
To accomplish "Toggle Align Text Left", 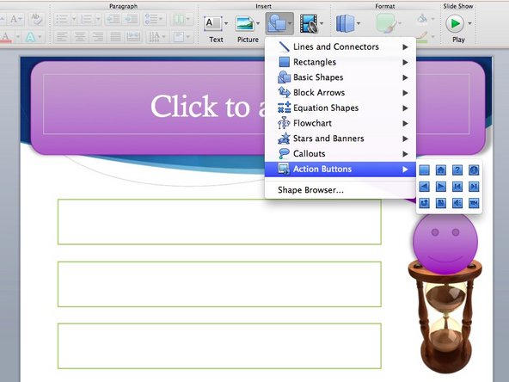I will [x=62, y=37].
